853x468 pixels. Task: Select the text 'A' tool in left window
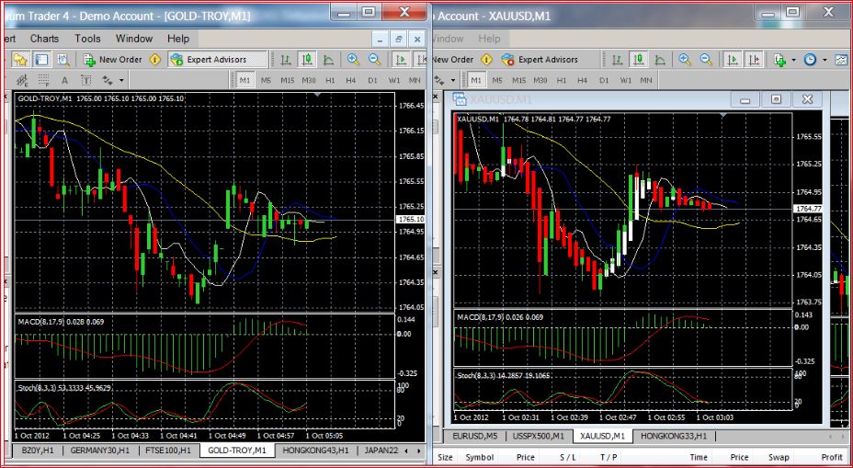(x=64, y=81)
